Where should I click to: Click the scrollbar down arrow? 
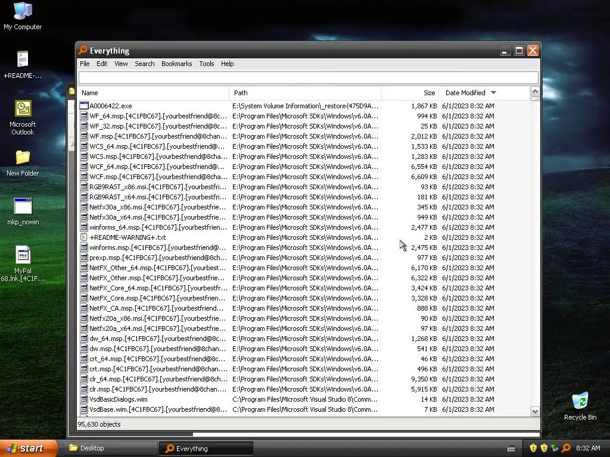535,412
